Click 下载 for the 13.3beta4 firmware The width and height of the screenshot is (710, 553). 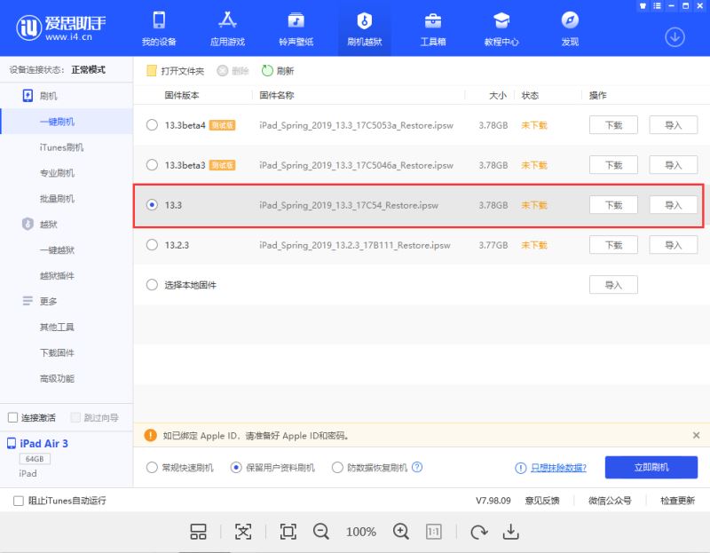[613, 125]
